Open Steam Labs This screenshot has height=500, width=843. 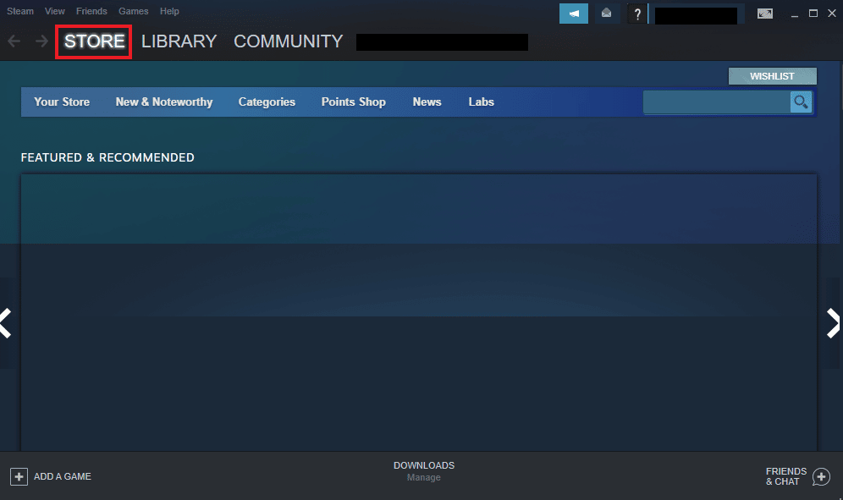[x=480, y=102]
